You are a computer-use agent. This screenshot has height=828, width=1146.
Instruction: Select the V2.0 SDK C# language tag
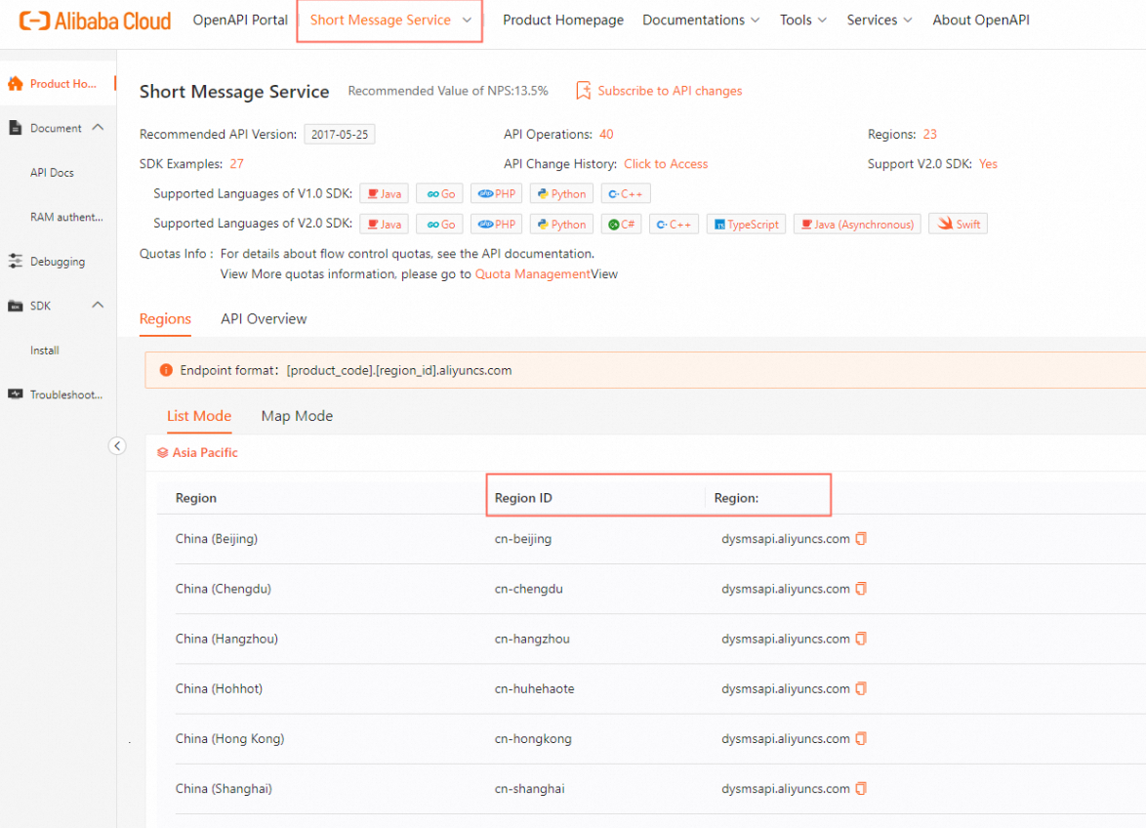pos(621,225)
